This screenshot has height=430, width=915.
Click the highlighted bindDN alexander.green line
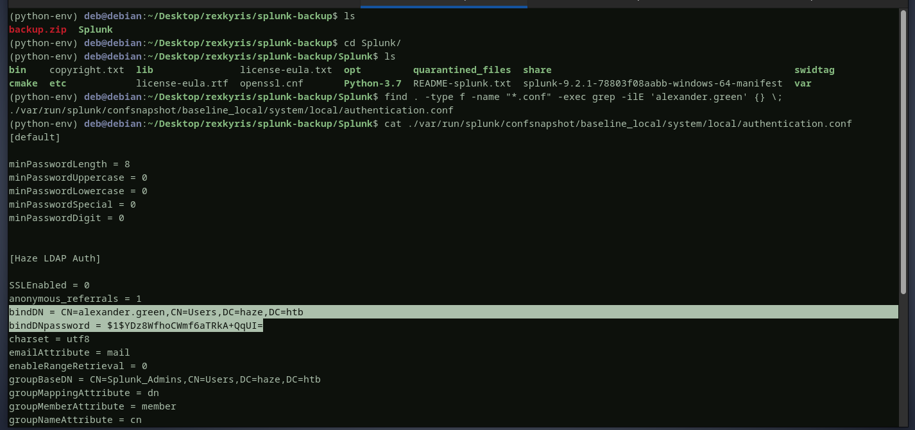pyautogui.click(x=156, y=312)
